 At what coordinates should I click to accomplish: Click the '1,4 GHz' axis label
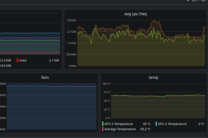(72, 43)
